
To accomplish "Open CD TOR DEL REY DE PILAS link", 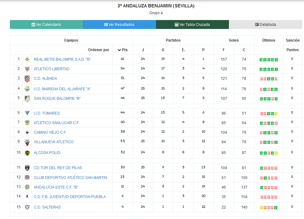I will 58,168.
